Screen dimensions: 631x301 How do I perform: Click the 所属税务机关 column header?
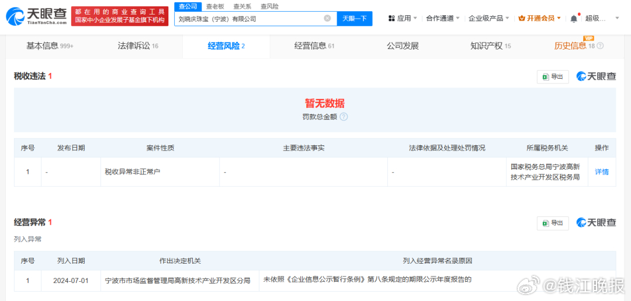coord(547,148)
